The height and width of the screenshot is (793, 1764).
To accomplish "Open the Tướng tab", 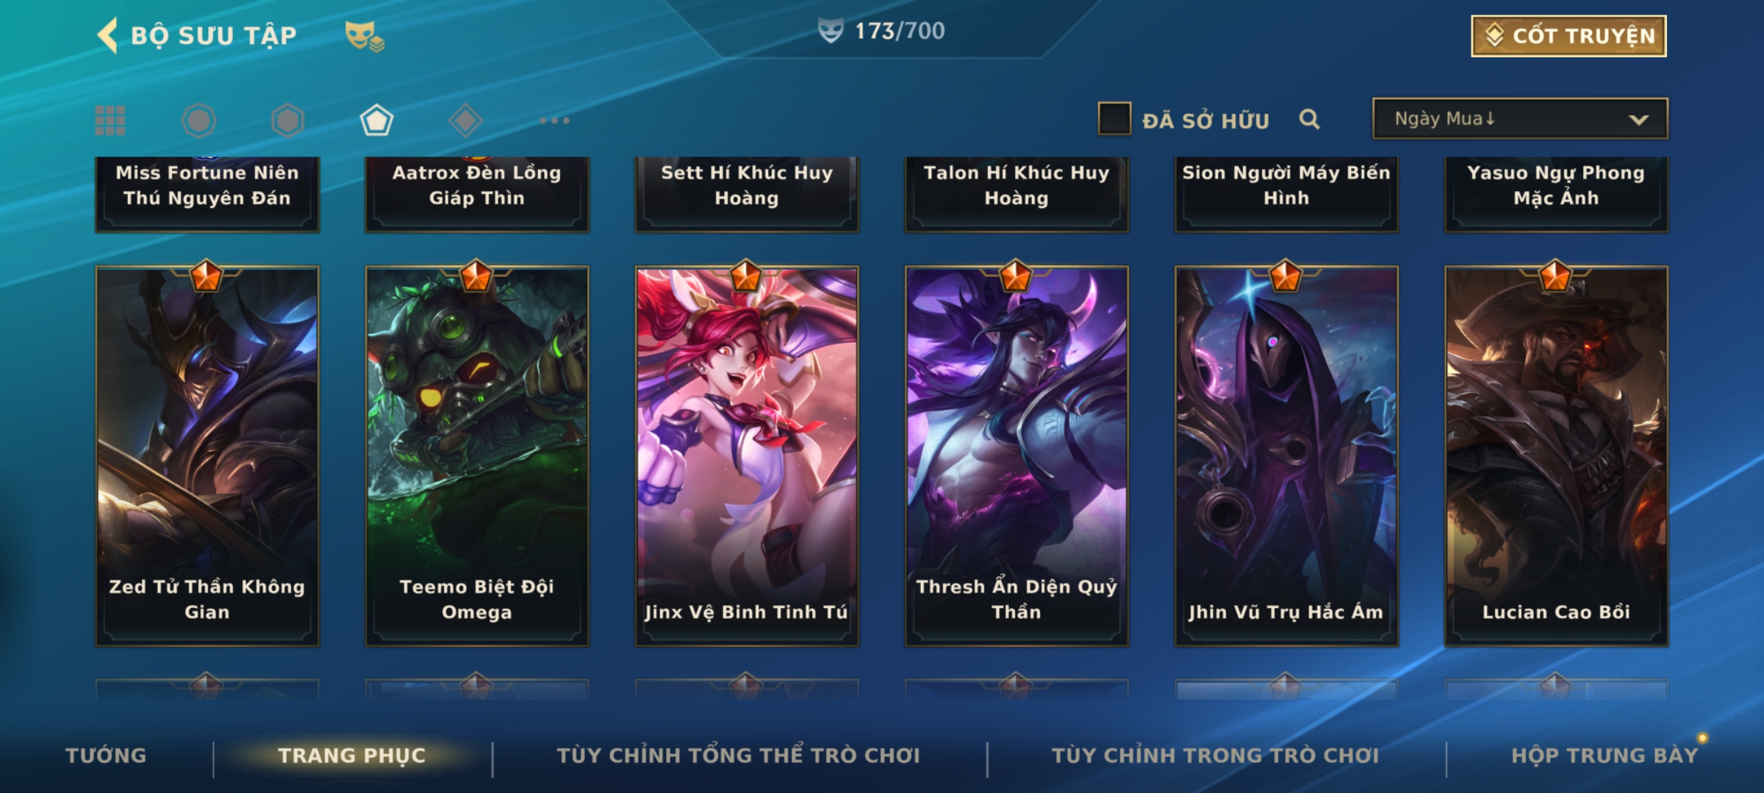I will (106, 756).
